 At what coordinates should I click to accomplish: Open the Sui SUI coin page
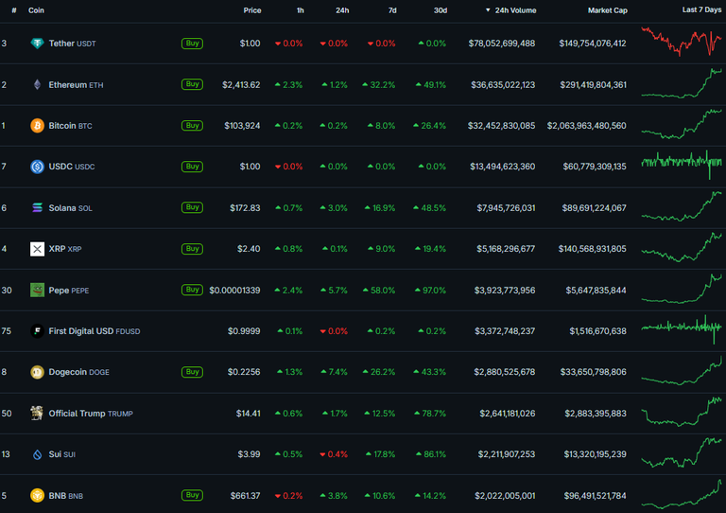tap(62, 454)
